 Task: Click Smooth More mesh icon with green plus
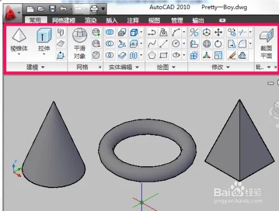point(96,32)
